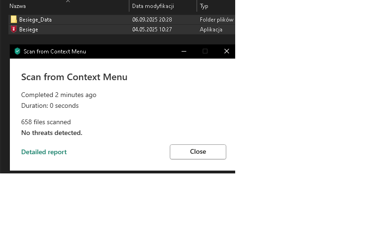Click the dialog title bar text
Screen dimensions: 381x247
click(55, 52)
